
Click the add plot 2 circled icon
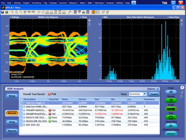107,12
